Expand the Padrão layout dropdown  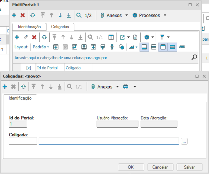coord(41,47)
